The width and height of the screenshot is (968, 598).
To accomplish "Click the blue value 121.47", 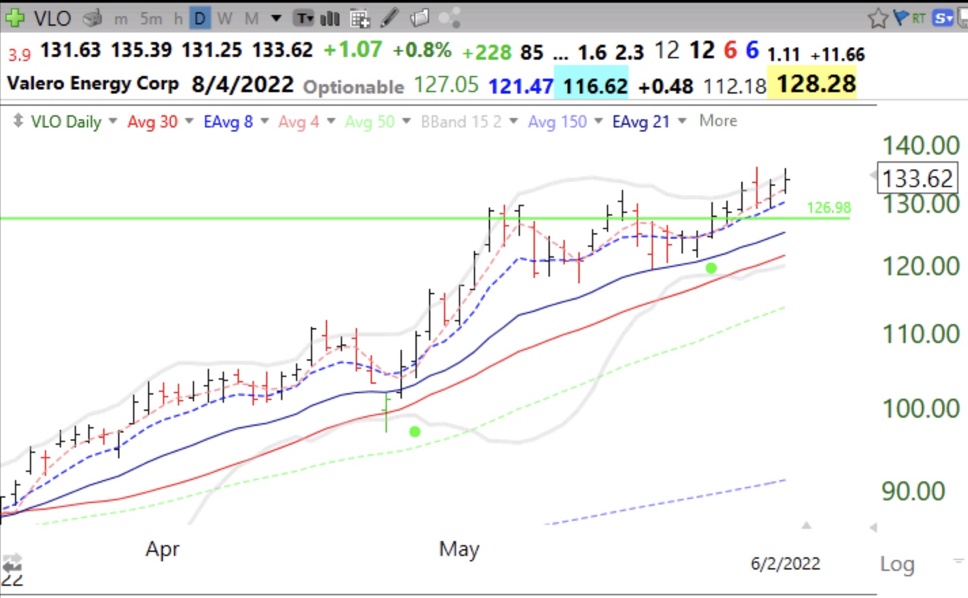I will point(521,86).
